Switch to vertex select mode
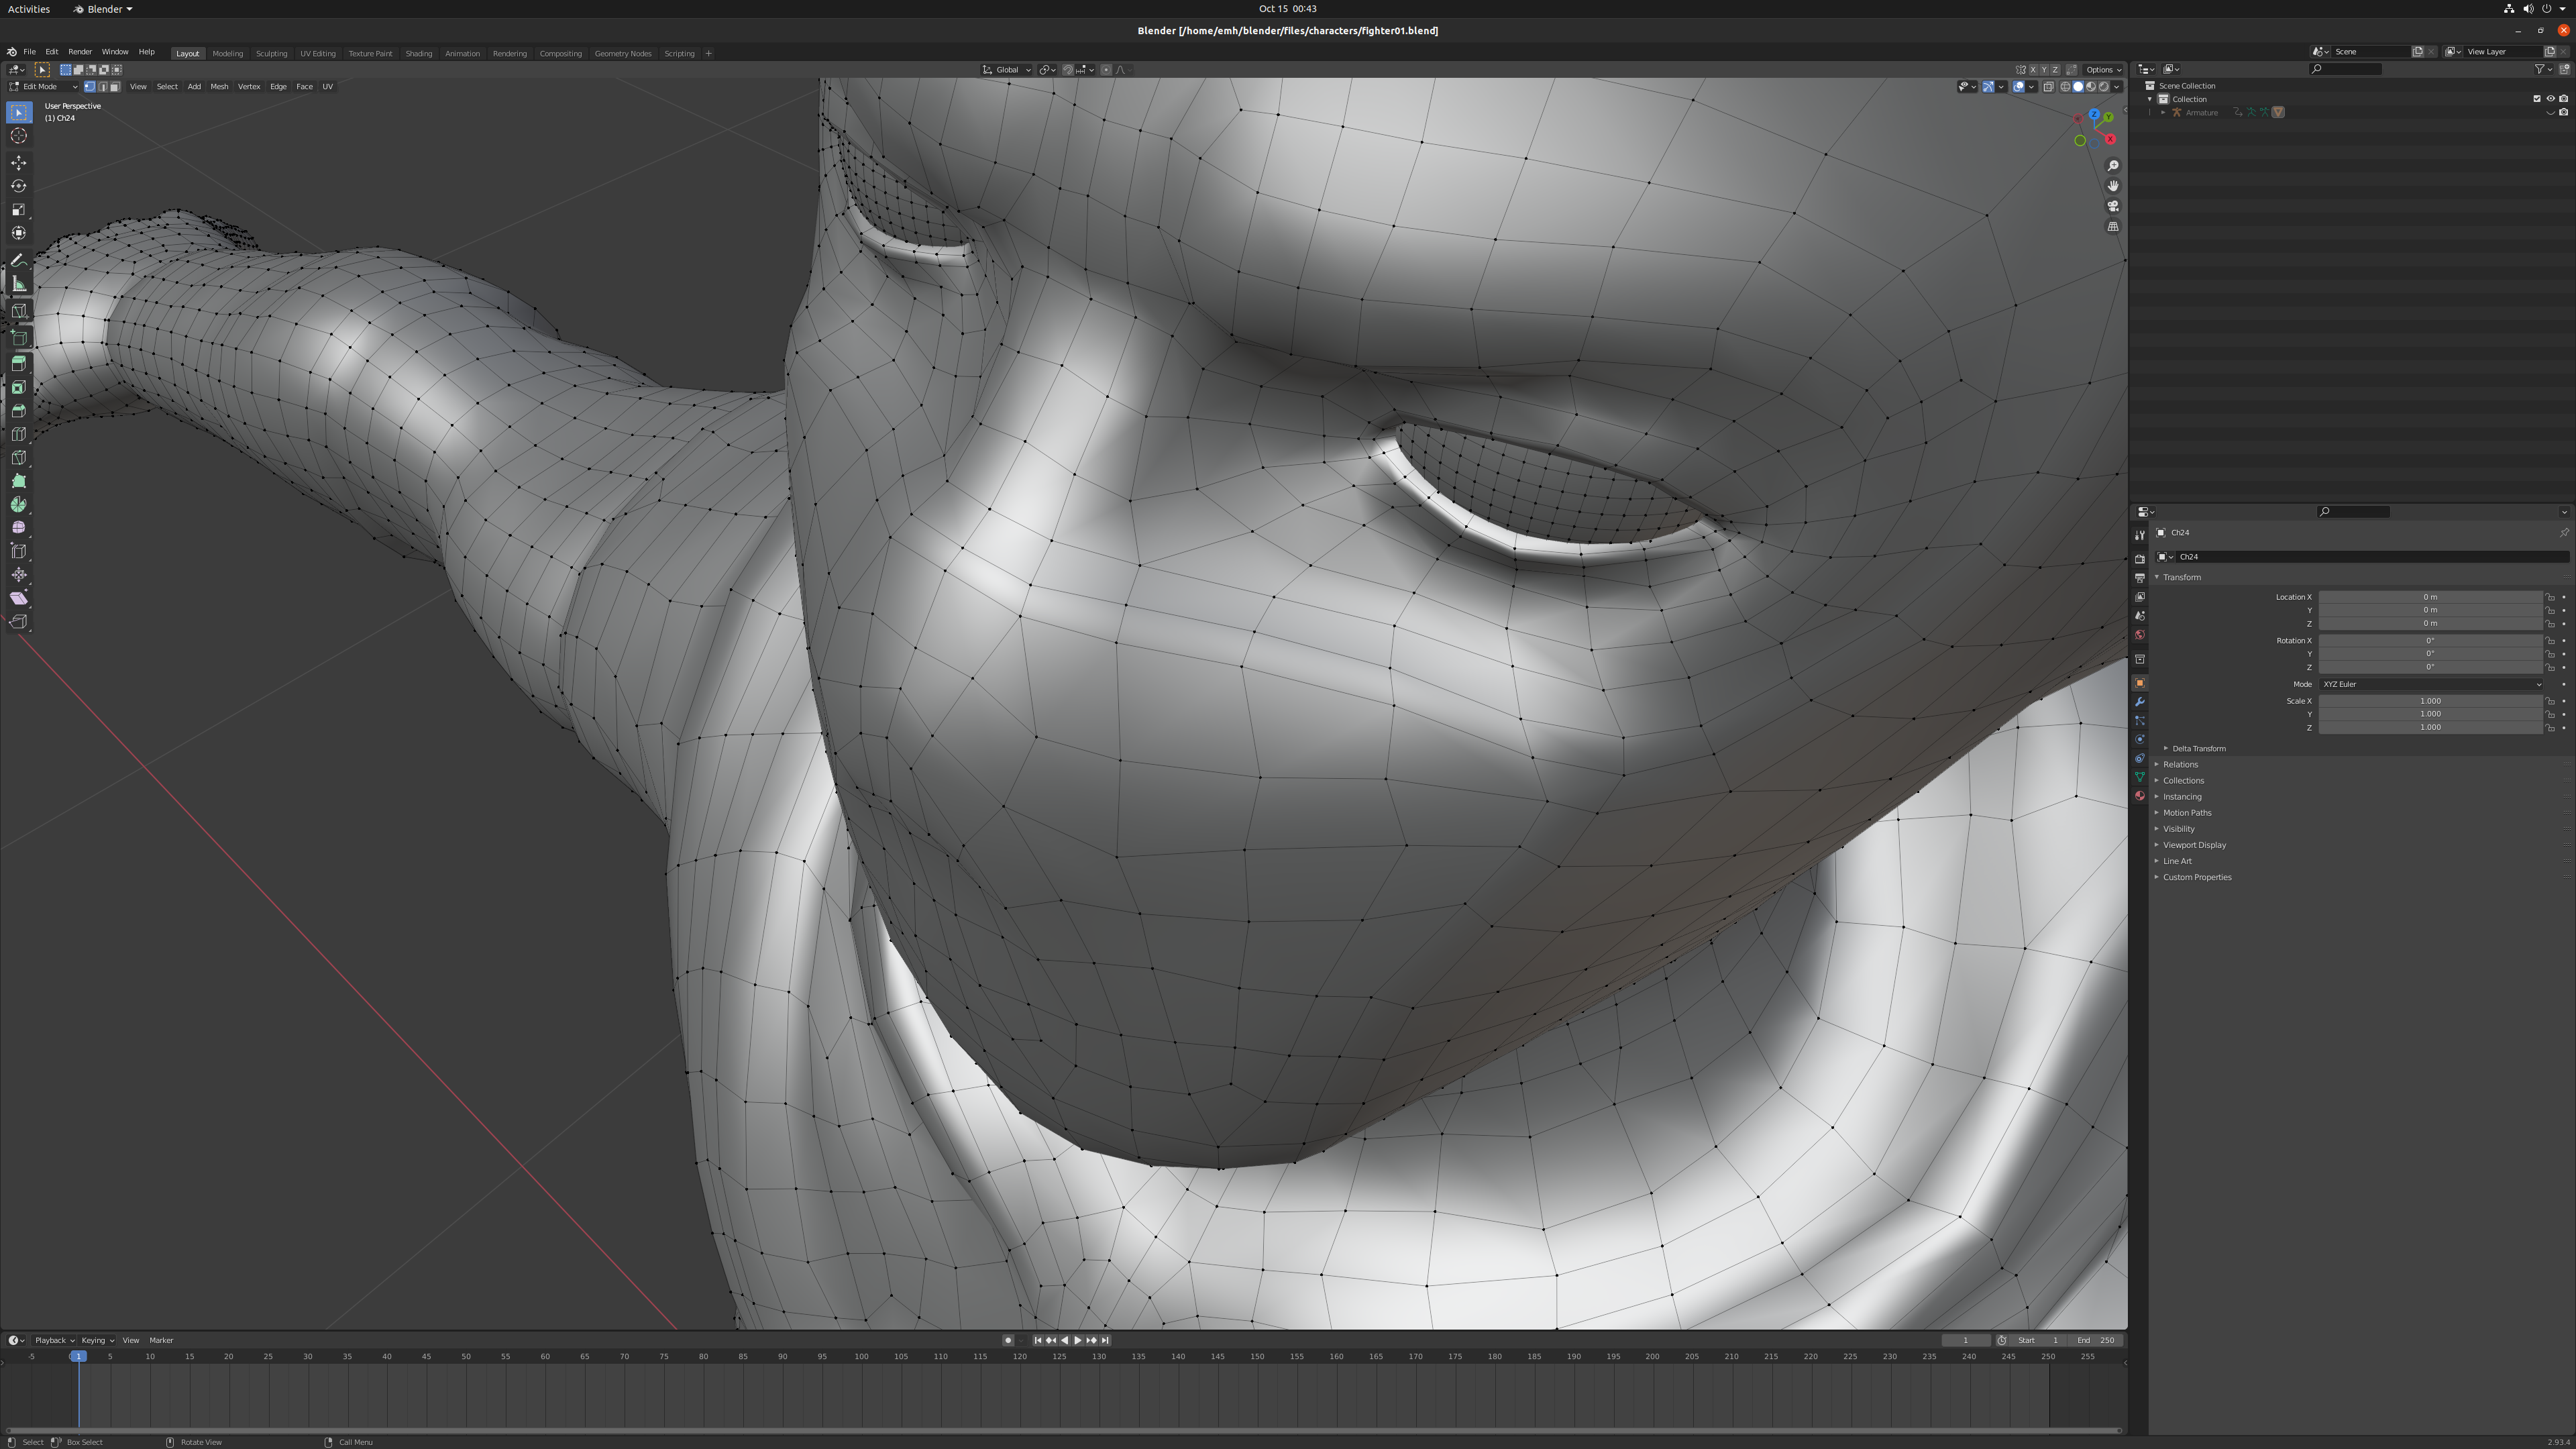 click(x=89, y=87)
